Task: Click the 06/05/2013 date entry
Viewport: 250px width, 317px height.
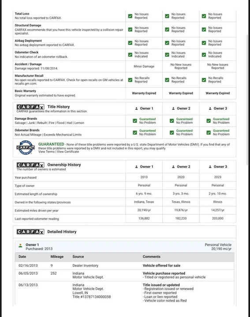Action: [28, 273]
